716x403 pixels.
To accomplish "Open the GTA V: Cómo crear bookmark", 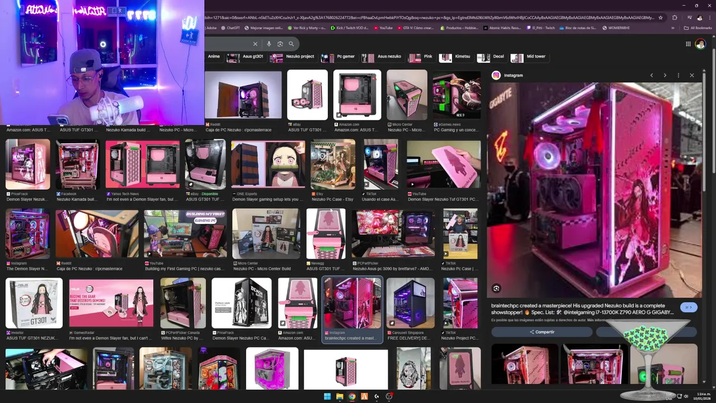I will (x=414, y=27).
